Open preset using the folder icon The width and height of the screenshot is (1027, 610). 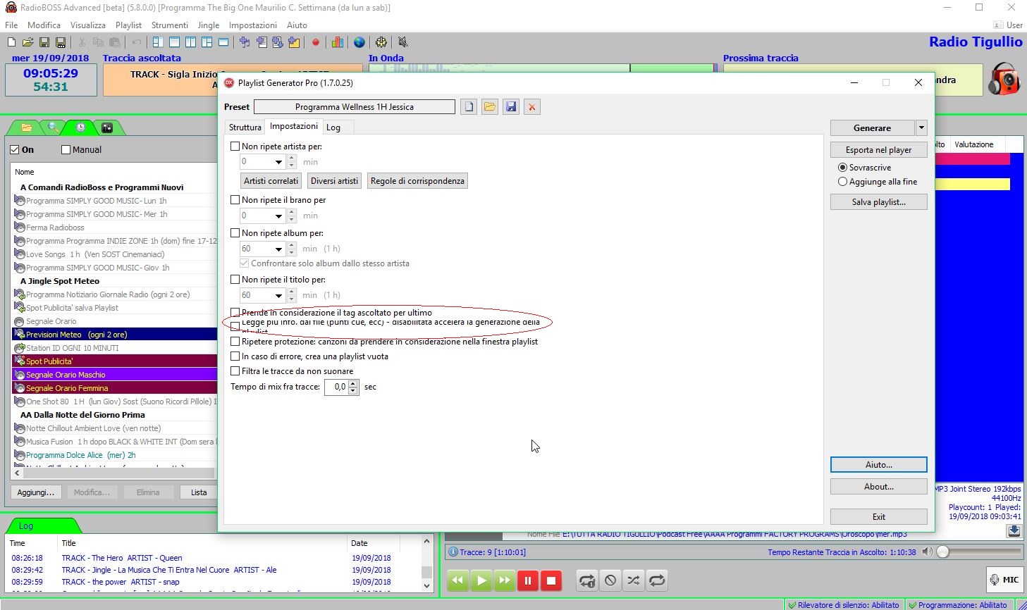(x=490, y=107)
